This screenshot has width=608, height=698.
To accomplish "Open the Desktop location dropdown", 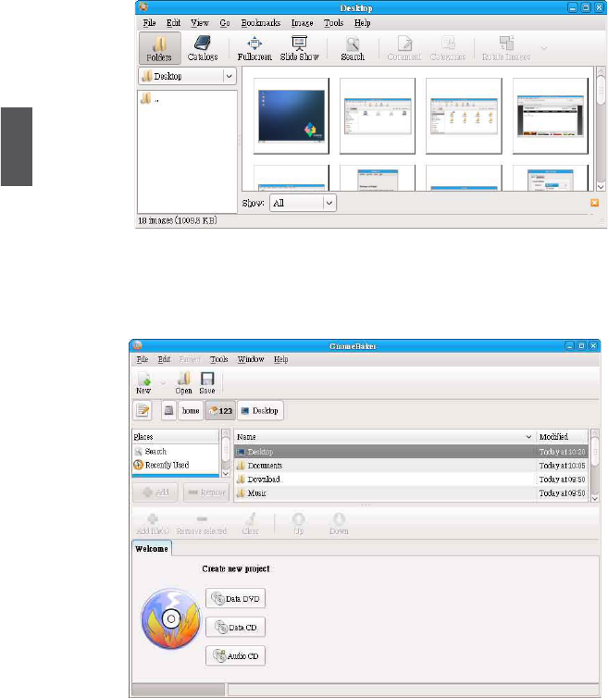I will click(x=187, y=76).
